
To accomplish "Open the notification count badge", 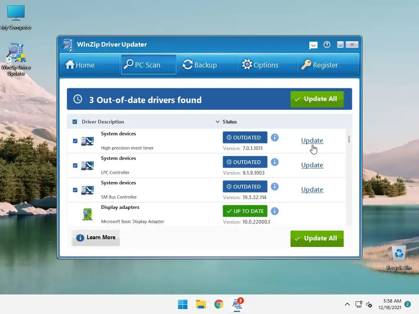I will (408, 304).
